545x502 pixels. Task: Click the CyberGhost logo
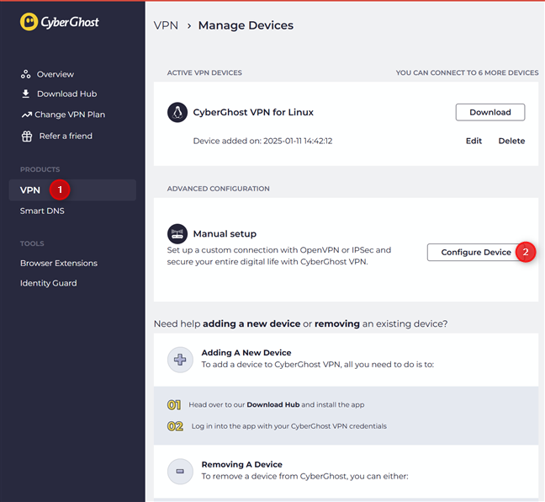point(60,22)
